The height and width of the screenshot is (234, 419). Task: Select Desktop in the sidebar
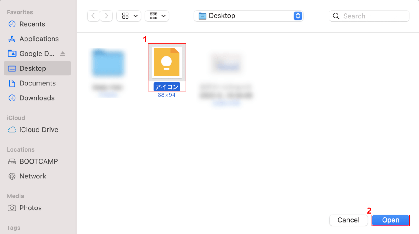[x=37, y=68]
